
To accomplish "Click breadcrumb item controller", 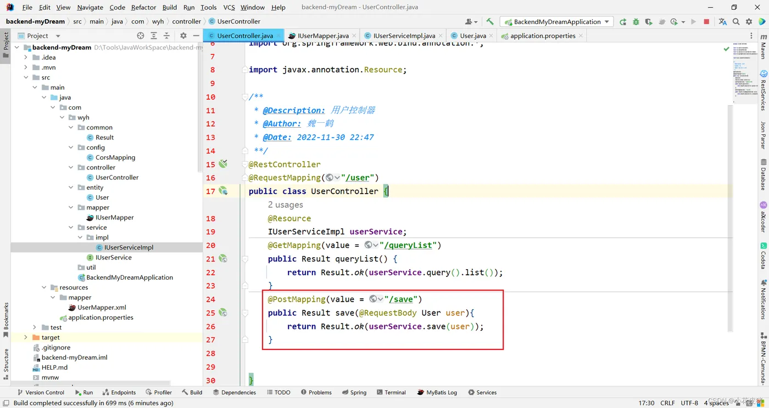I will (x=186, y=21).
